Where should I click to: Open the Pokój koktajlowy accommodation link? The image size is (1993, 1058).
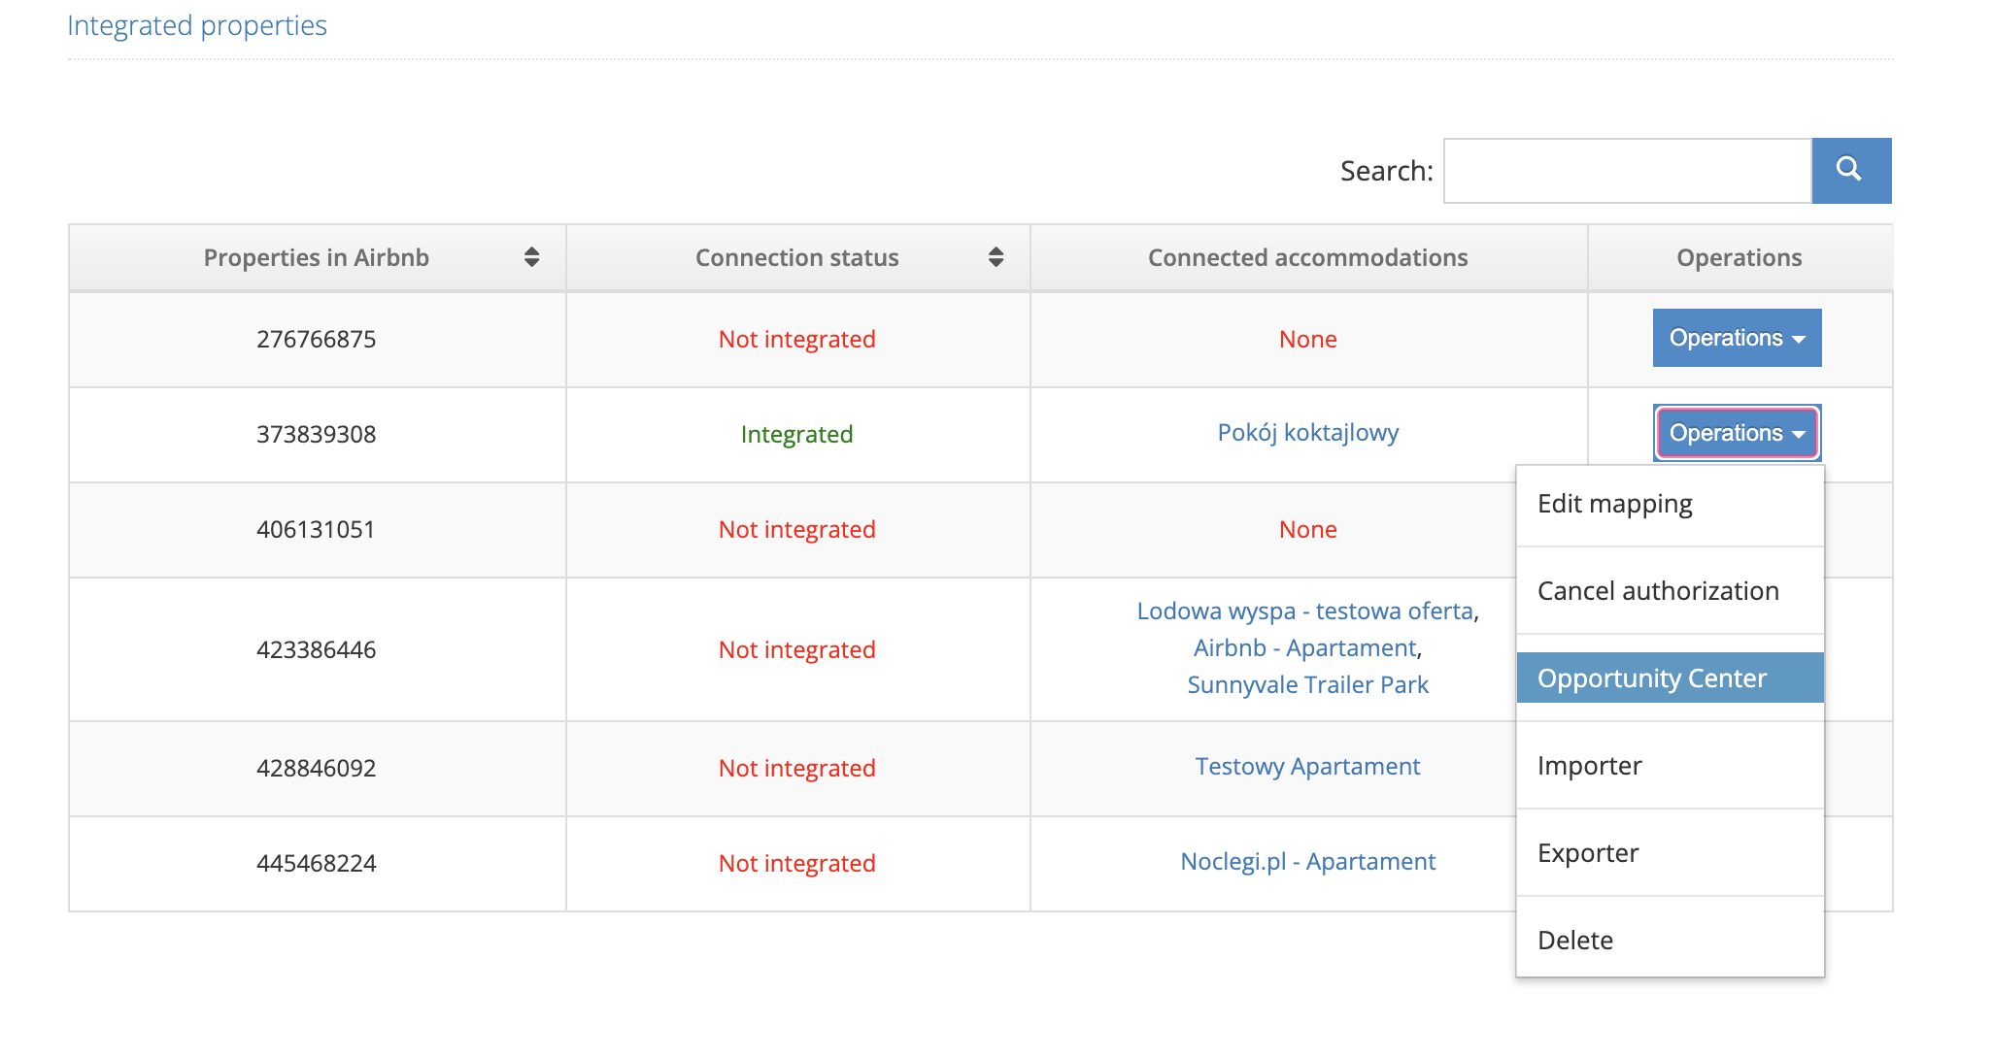click(1307, 433)
